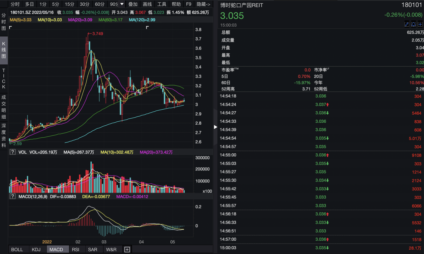Switch chart period to 60分

100,4
